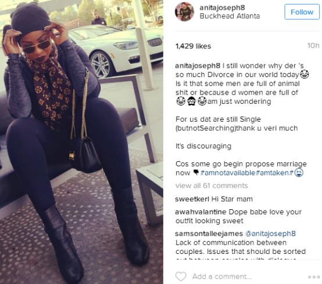Image resolution: width=322 pixels, height=284 pixels.
Task: Open the three-dots more options menu
Action: tap(314, 277)
